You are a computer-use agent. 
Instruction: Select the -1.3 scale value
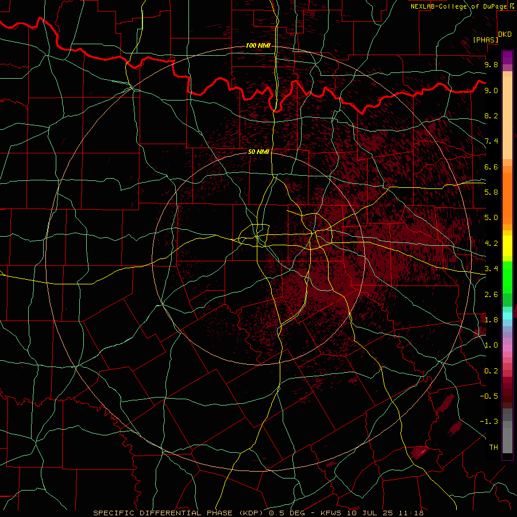(x=489, y=422)
